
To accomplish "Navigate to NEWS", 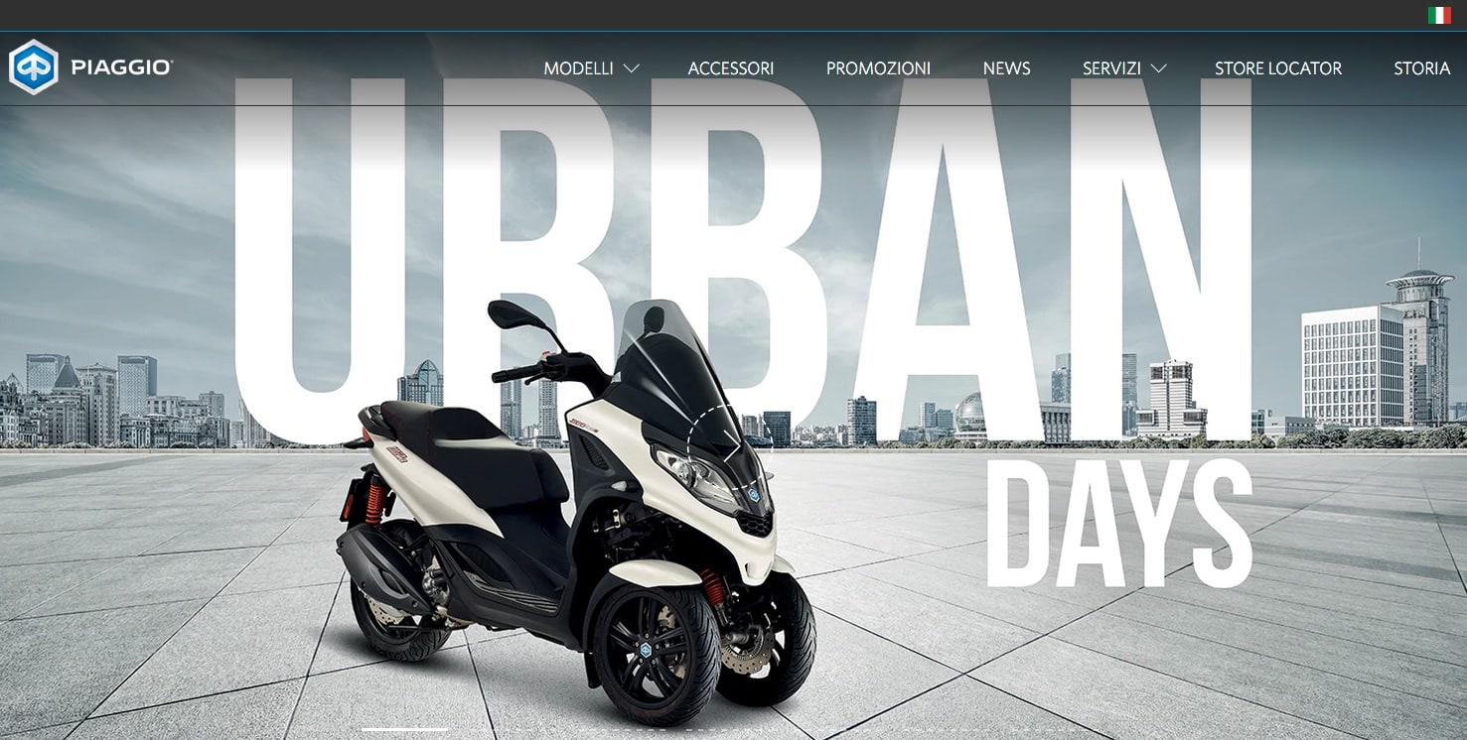I will [x=1006, y=68].
